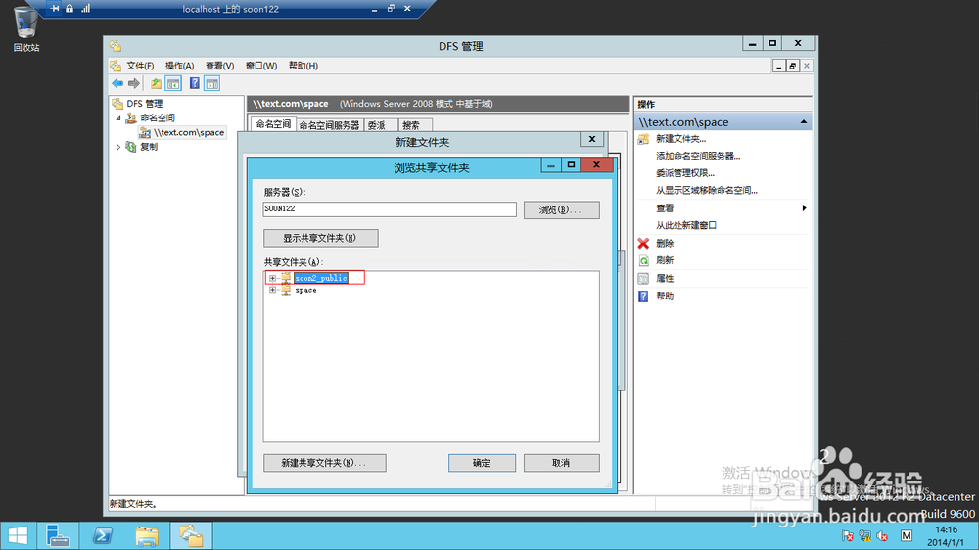The height and width of the screenshot is (550, 979).
Task: Click the 显示共享文件夹(H) button
Action: click(x=320, y=238)
